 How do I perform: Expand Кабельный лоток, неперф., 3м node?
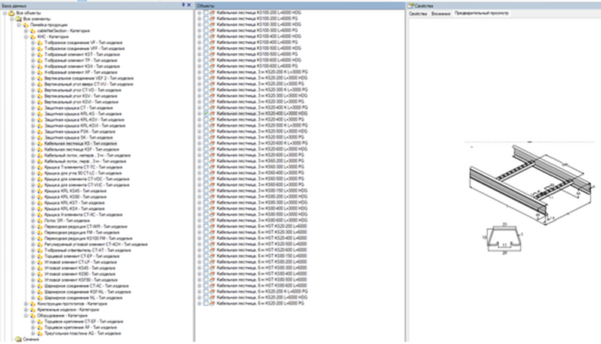click(x=33, y=155)
